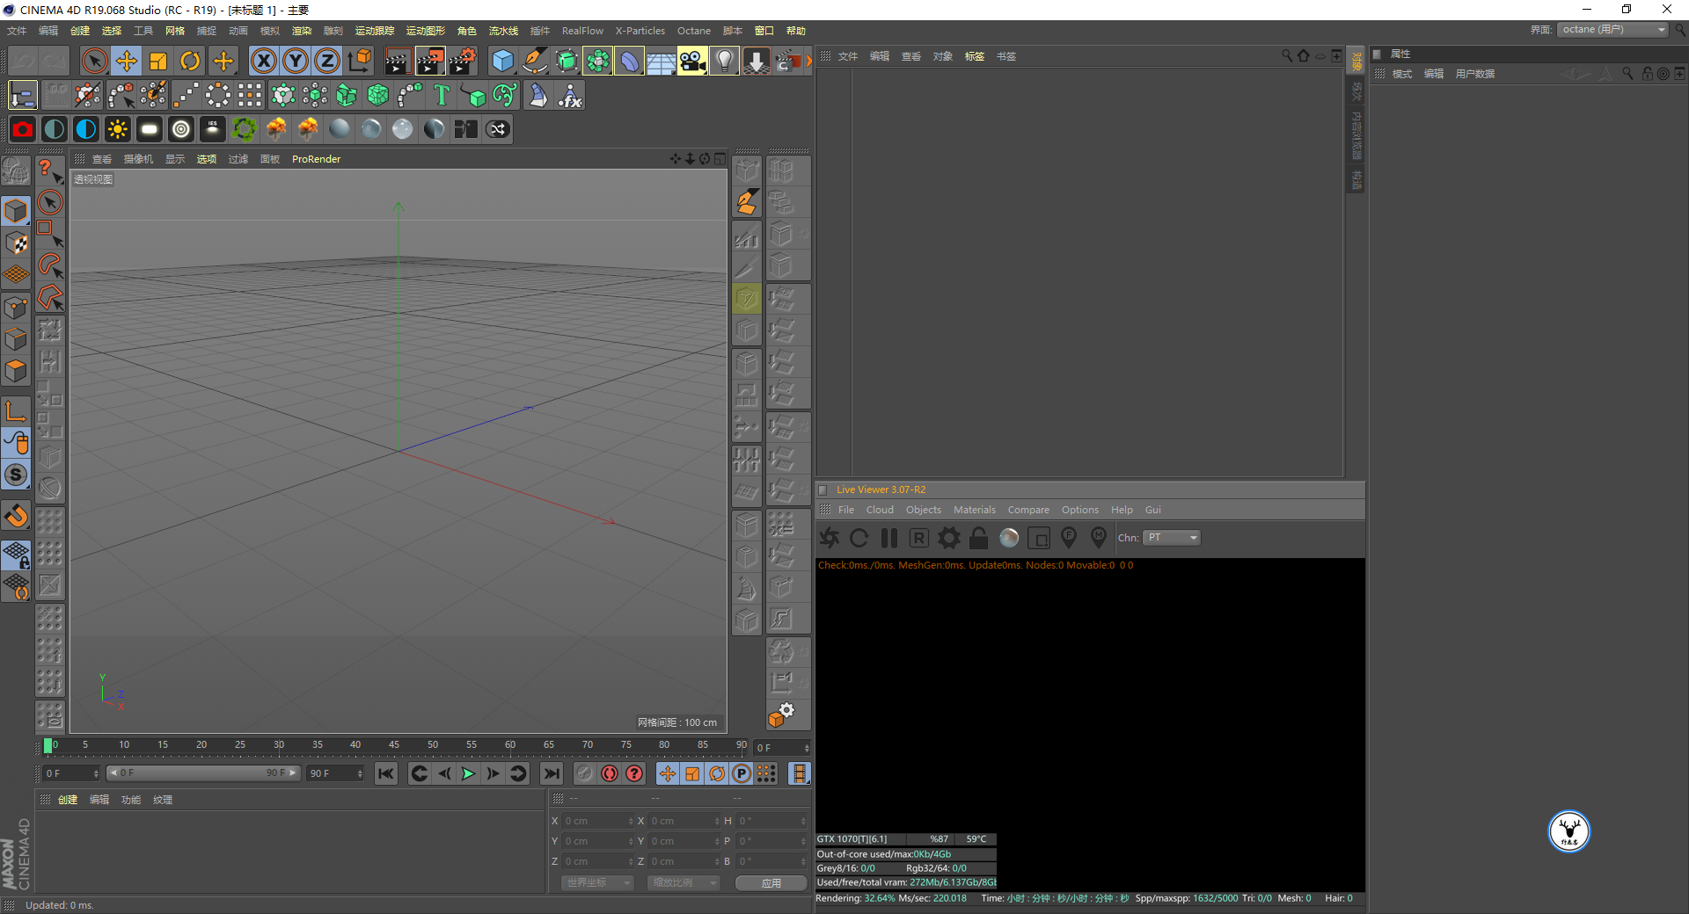Toggle Live Viewer resolution lock
This screenshot has width=1689, height=914.
979,538
